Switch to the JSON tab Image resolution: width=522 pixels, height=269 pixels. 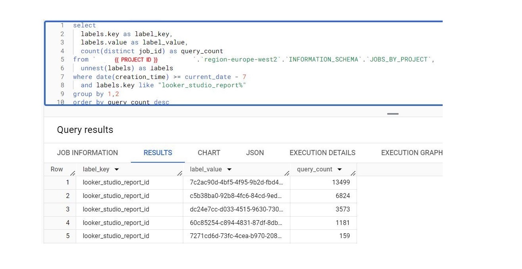255,153
